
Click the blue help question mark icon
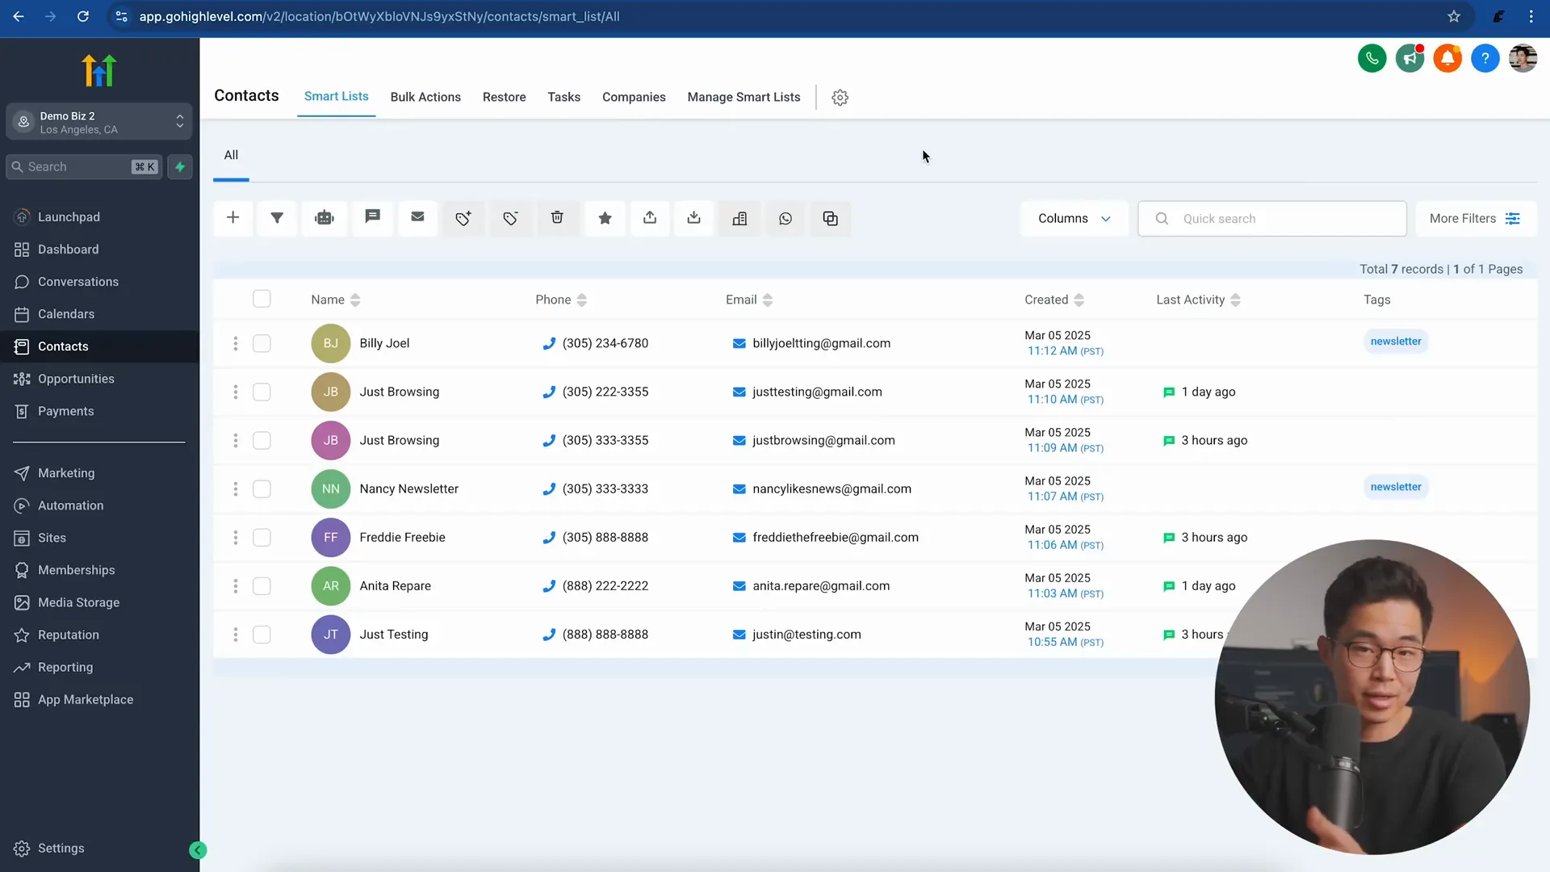(x=1485, y=58)
